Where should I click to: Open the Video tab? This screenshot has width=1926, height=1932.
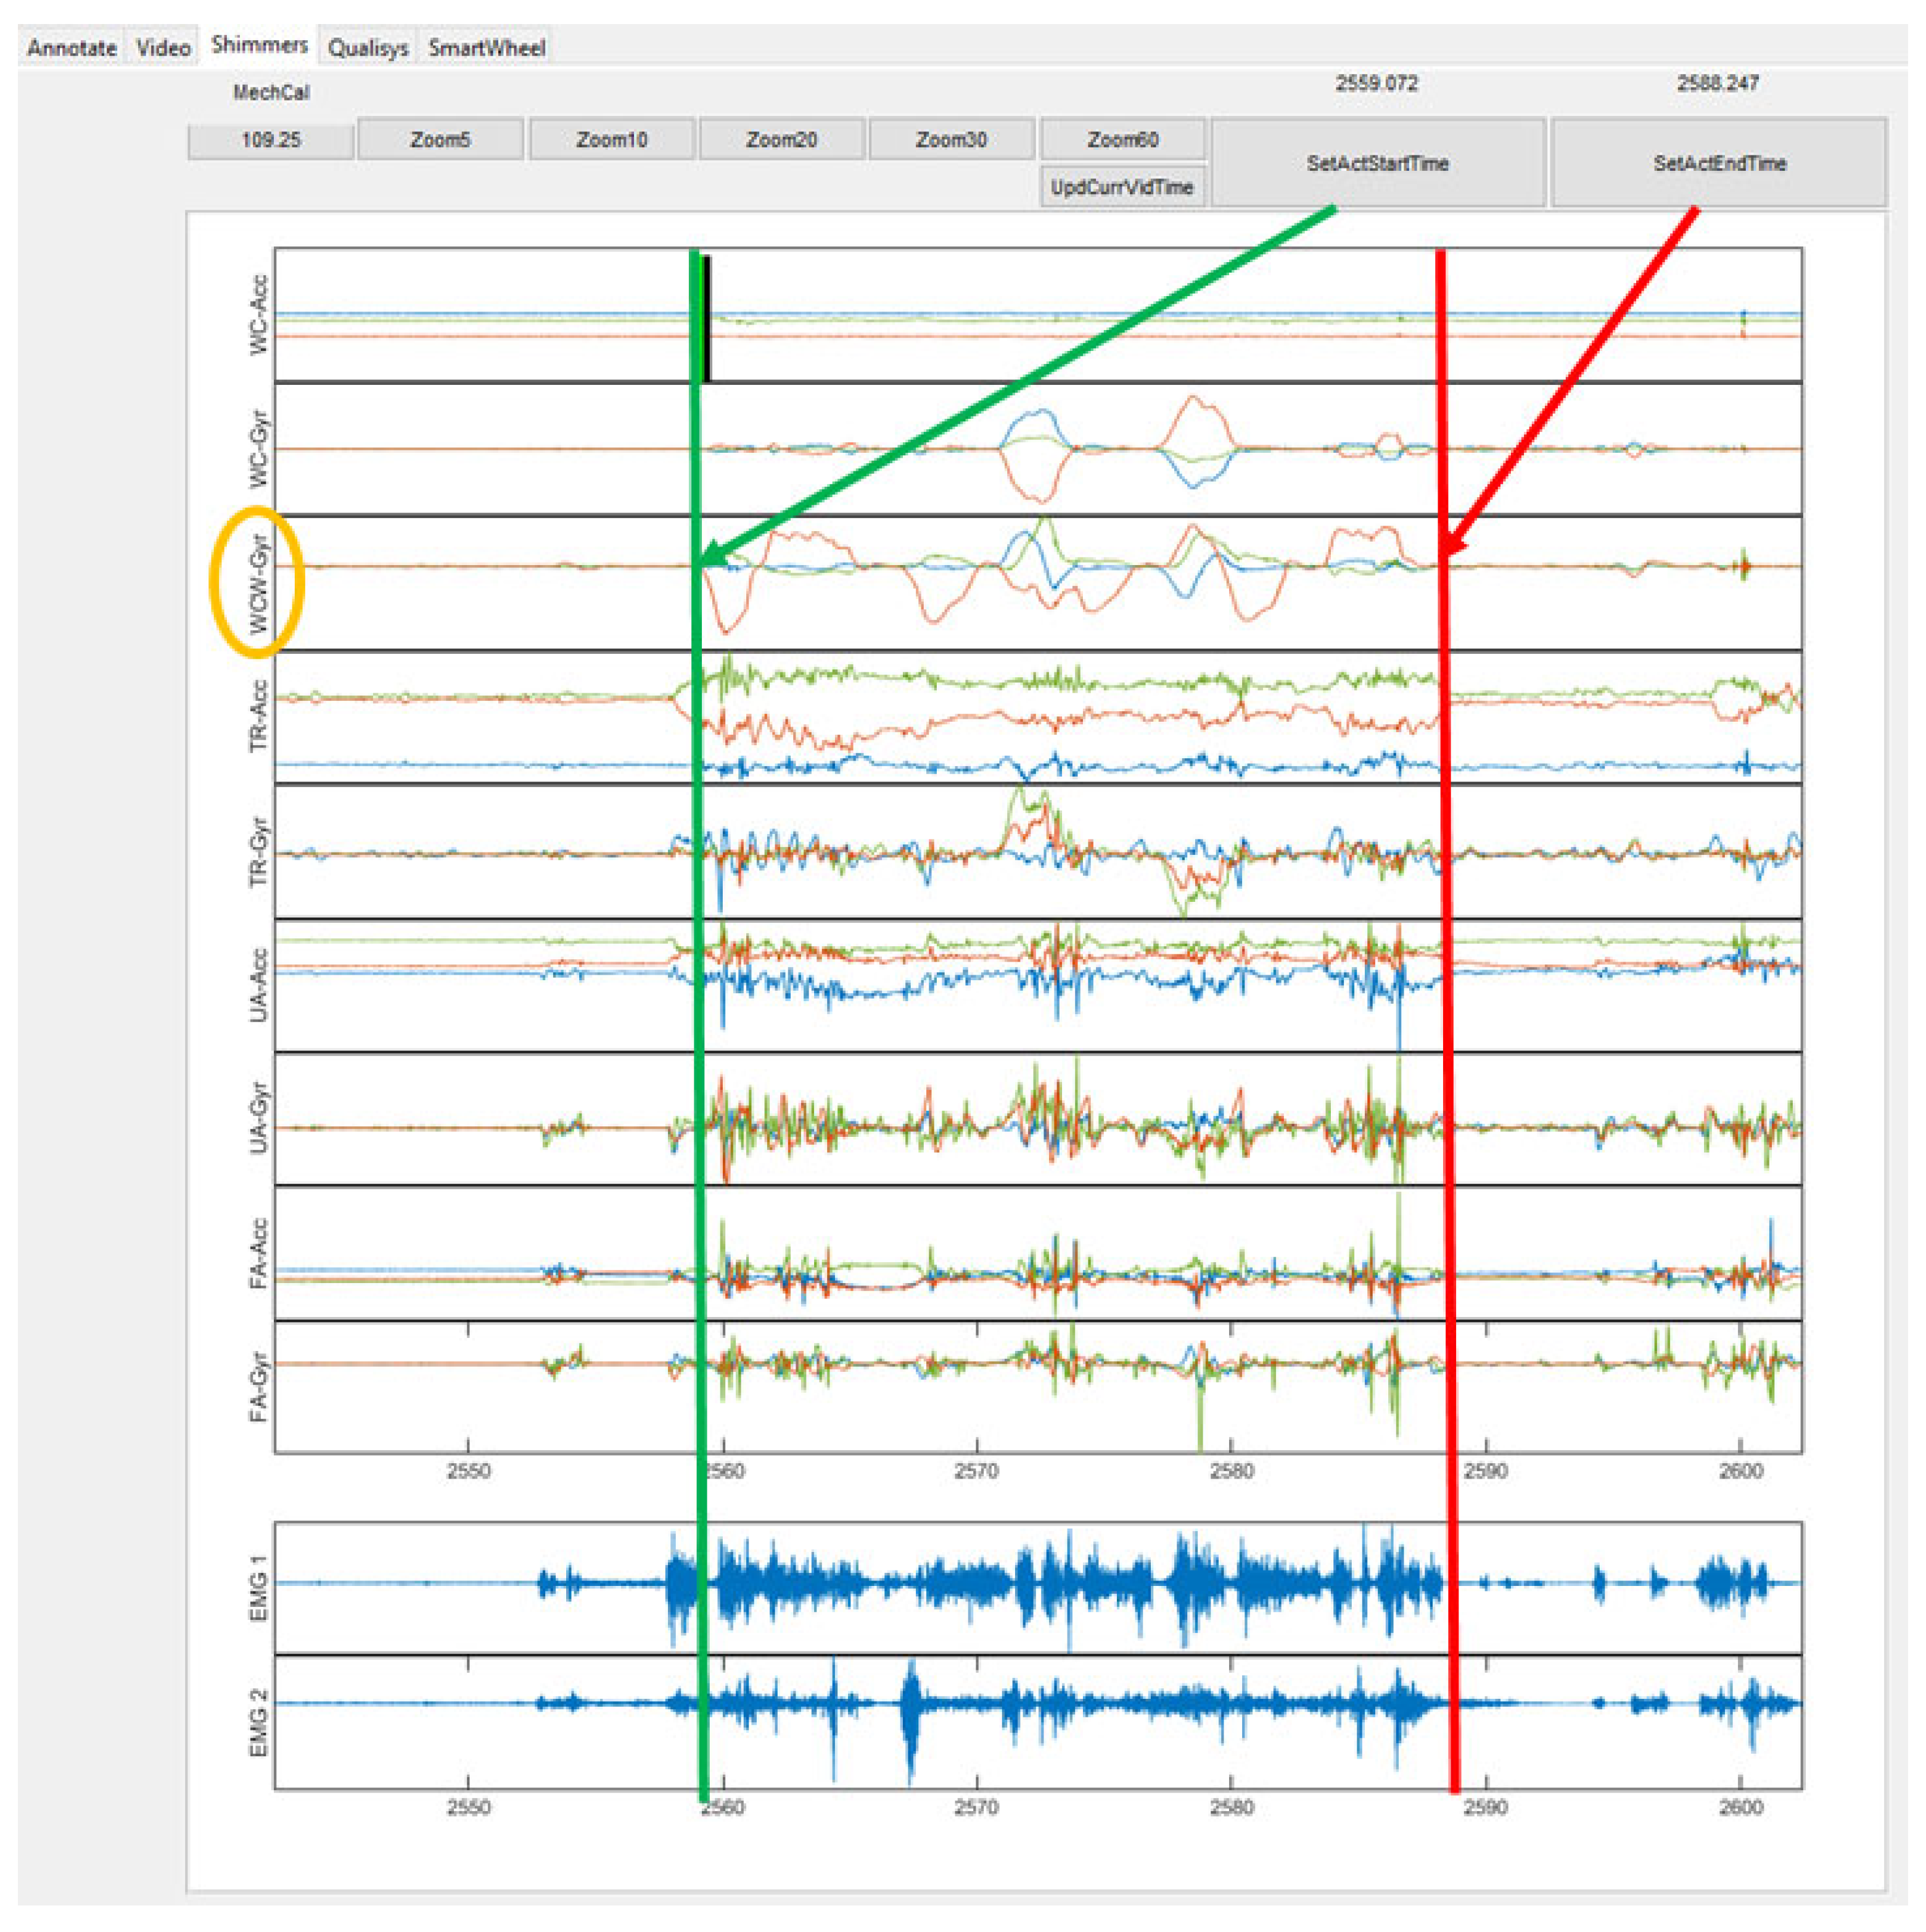point(163,47)
